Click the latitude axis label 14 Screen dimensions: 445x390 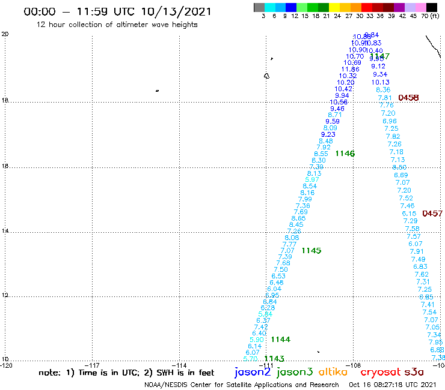pos(5,231)
